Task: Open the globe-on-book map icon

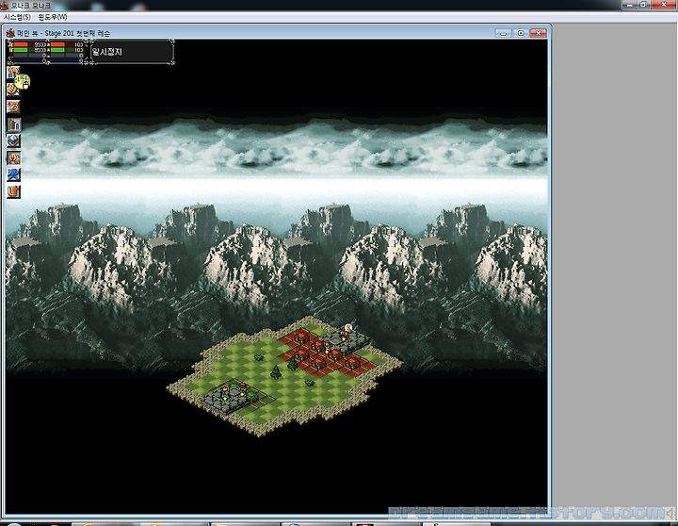Action: [x=13, y=140]
